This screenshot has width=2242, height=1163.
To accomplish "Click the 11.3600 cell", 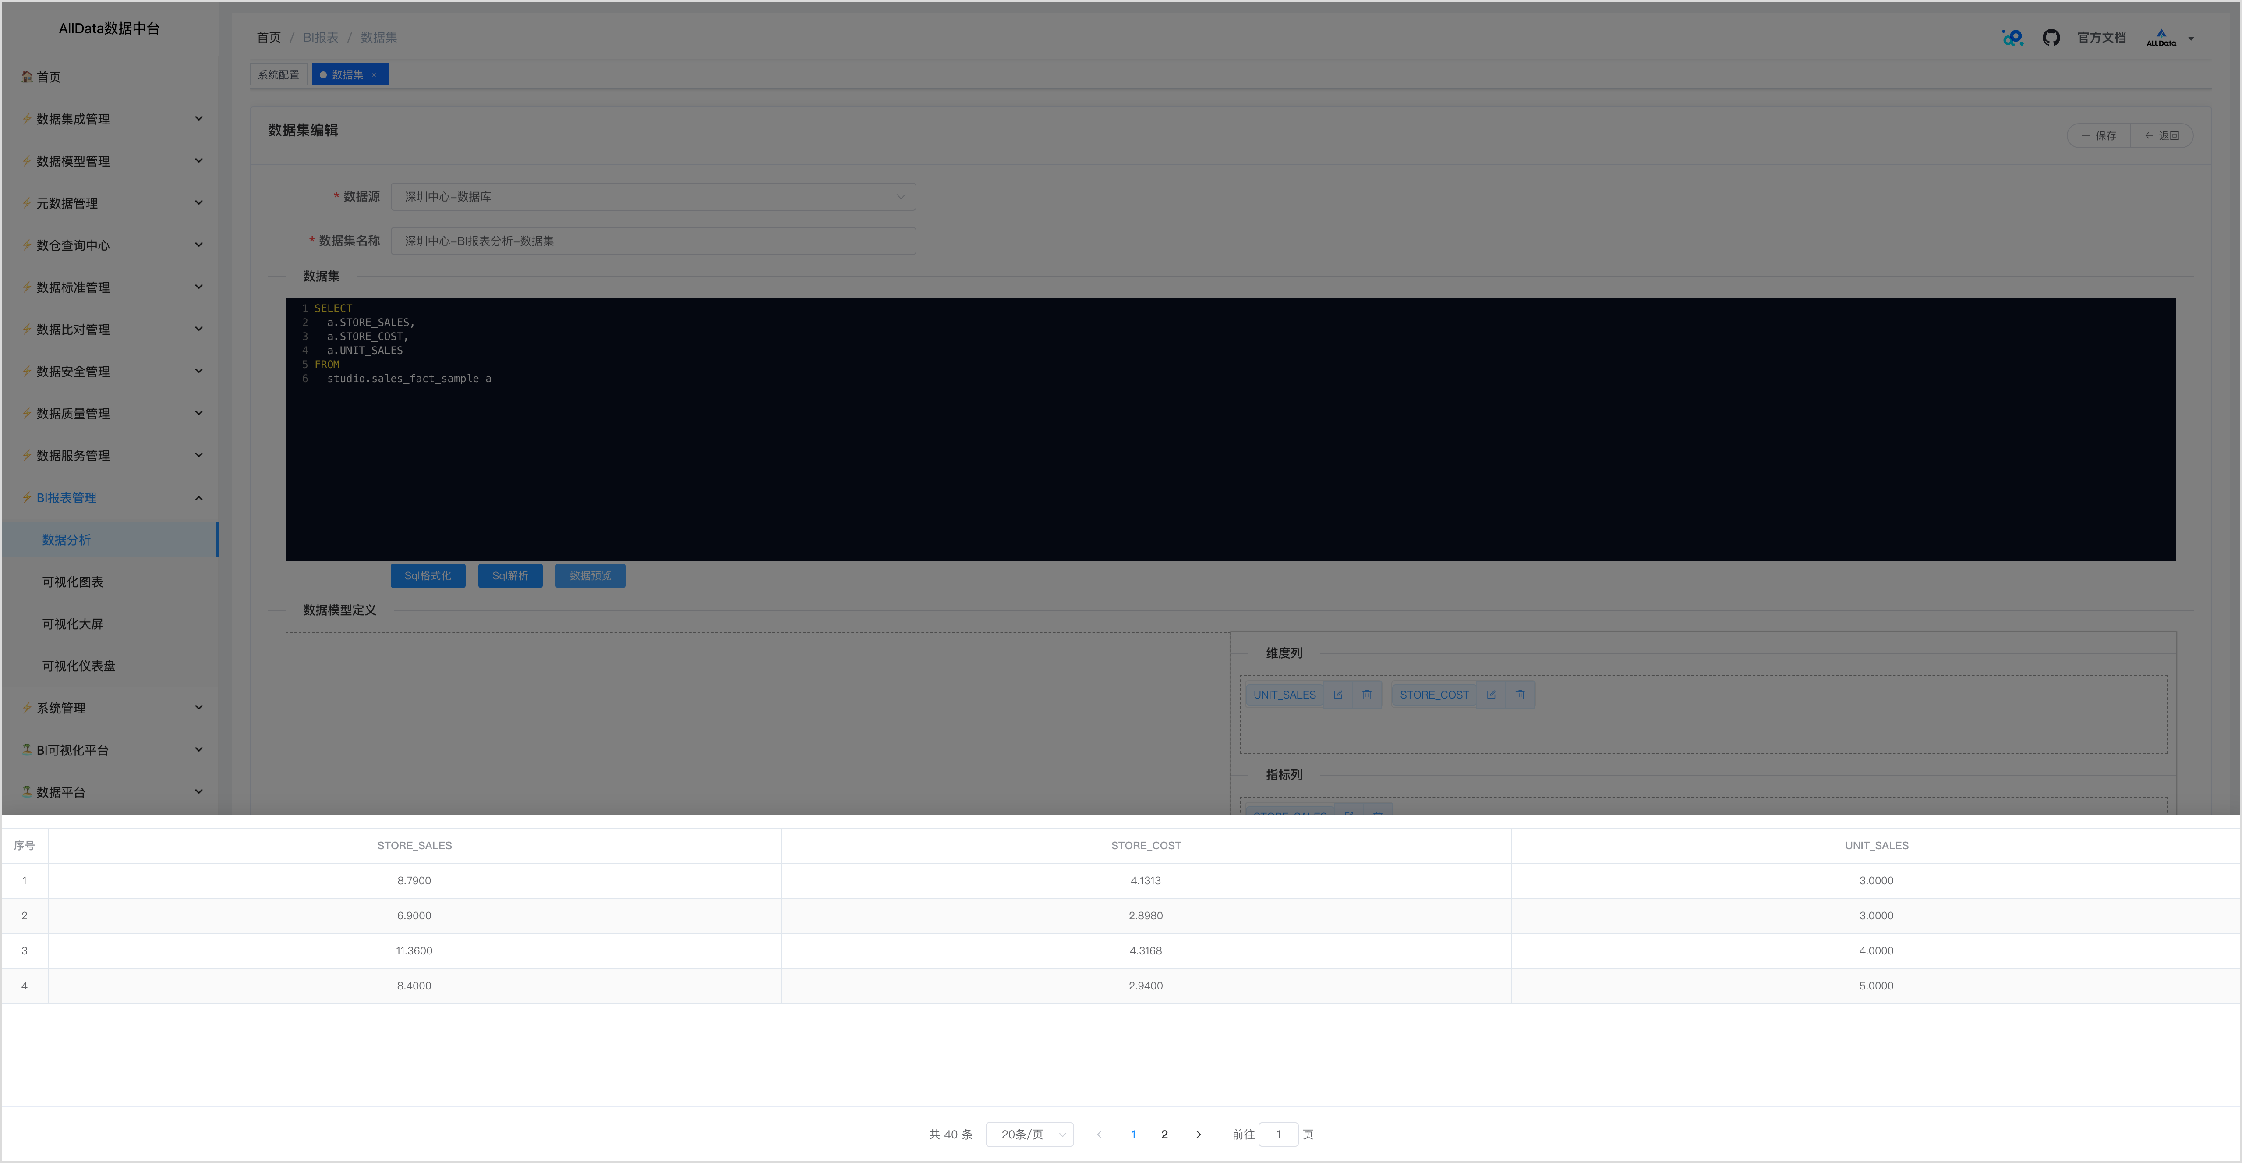I will coord(414,950).
